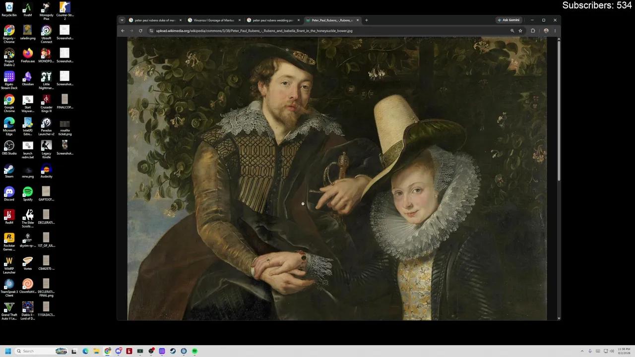Open the Steam icon on the taskbar
This screenshot has width=635, height=357.
173,351
